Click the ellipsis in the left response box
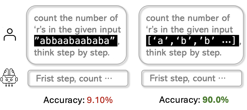This screenshot has width=247, height=110. coord(109,79)
